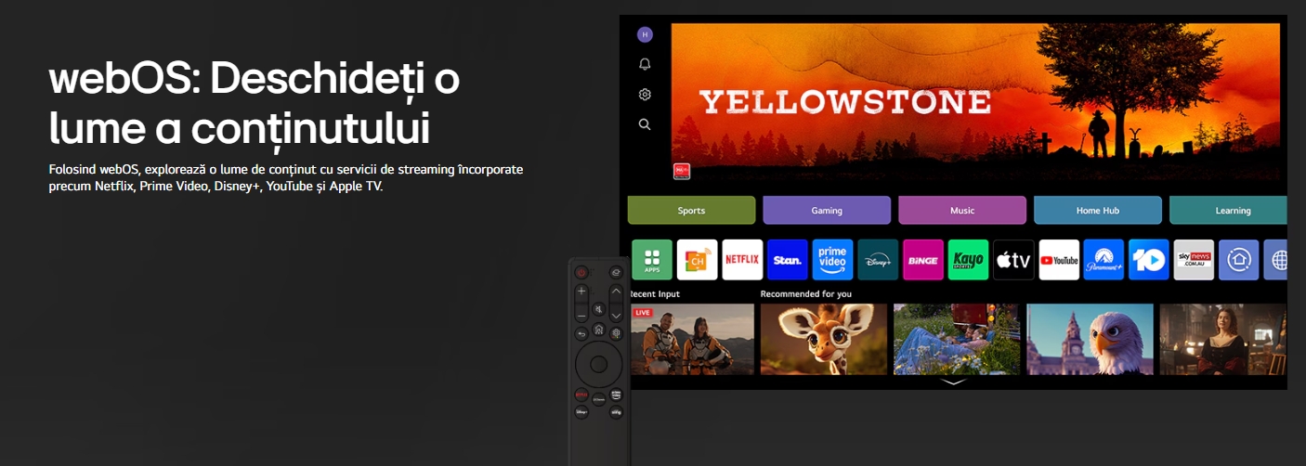Open the user profile avatar labeled H

point(645,34)
